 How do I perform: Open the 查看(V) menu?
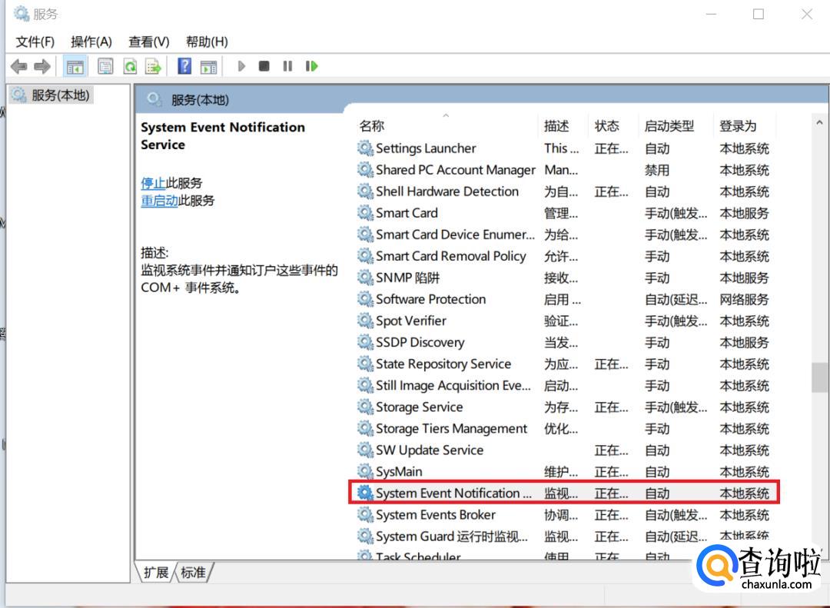[x=148, y=42]
